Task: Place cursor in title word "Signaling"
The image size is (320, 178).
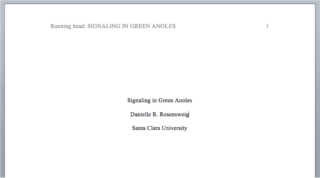Action: [x=139, y=100]
